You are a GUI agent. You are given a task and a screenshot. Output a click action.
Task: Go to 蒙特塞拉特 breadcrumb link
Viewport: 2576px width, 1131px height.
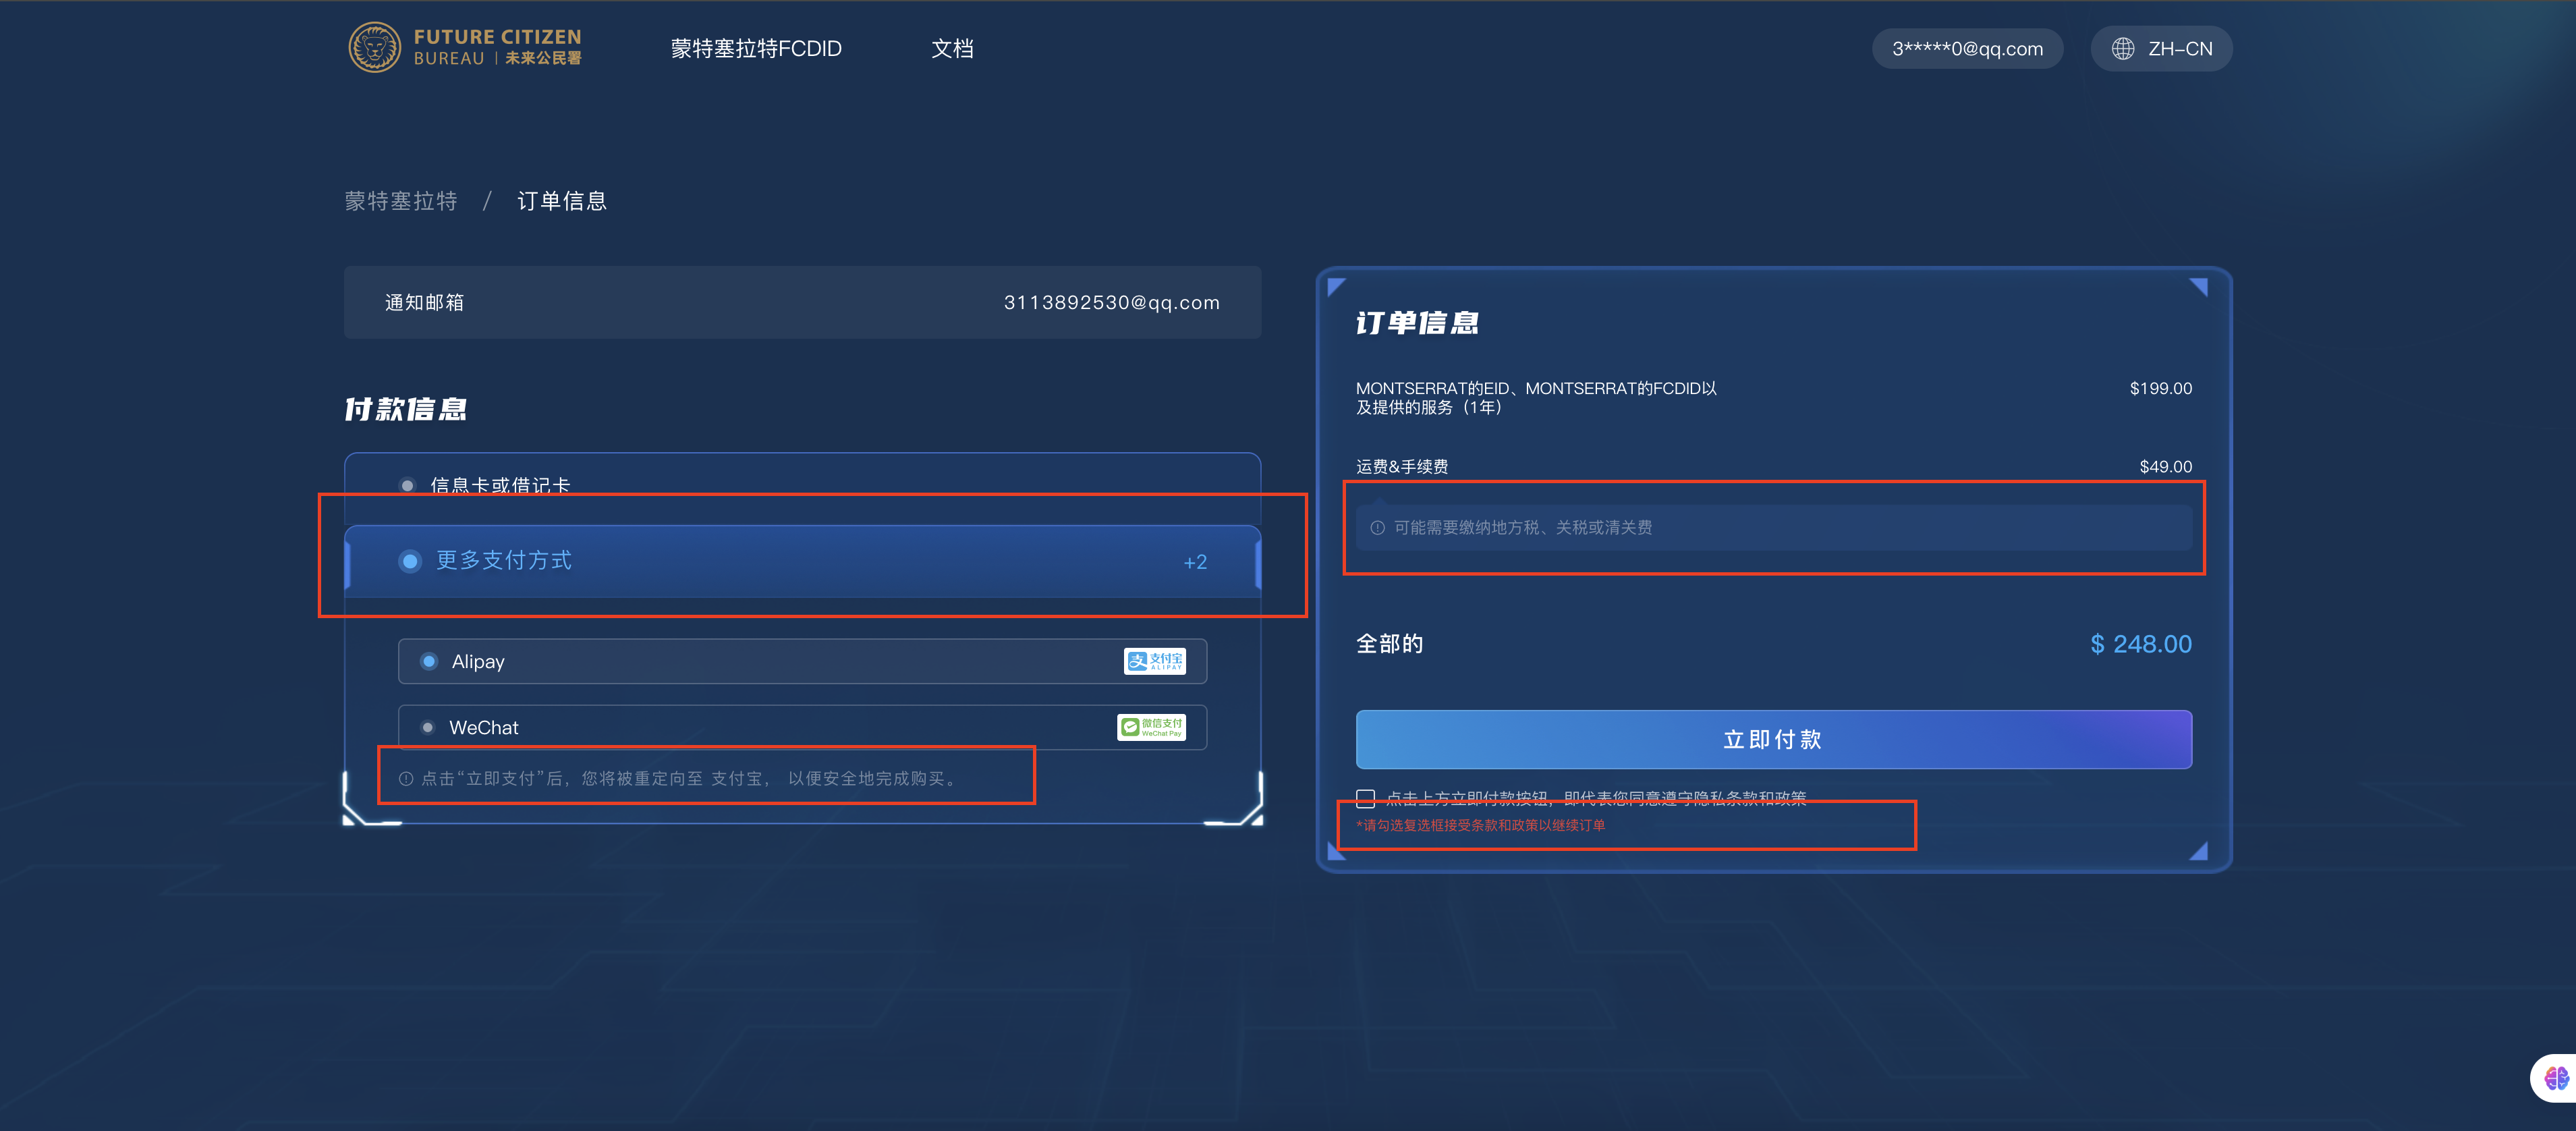401,201
